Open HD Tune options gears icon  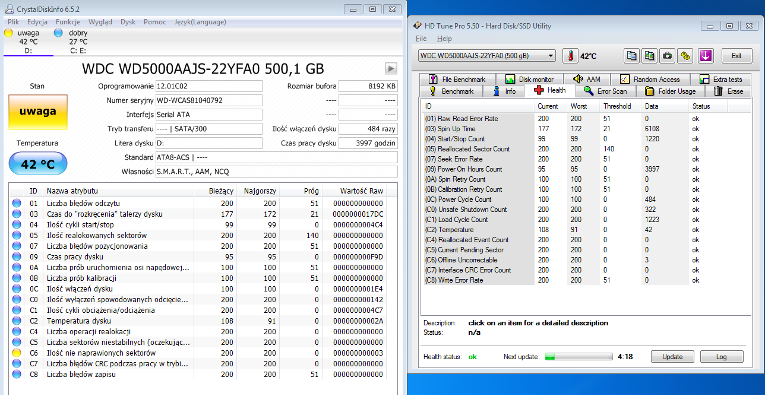(686, 56)
